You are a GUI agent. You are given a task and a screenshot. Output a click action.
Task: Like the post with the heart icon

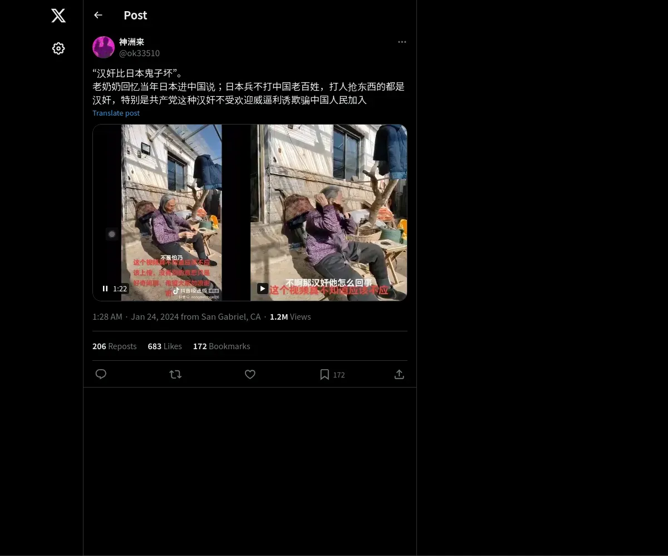click(250, 374)
